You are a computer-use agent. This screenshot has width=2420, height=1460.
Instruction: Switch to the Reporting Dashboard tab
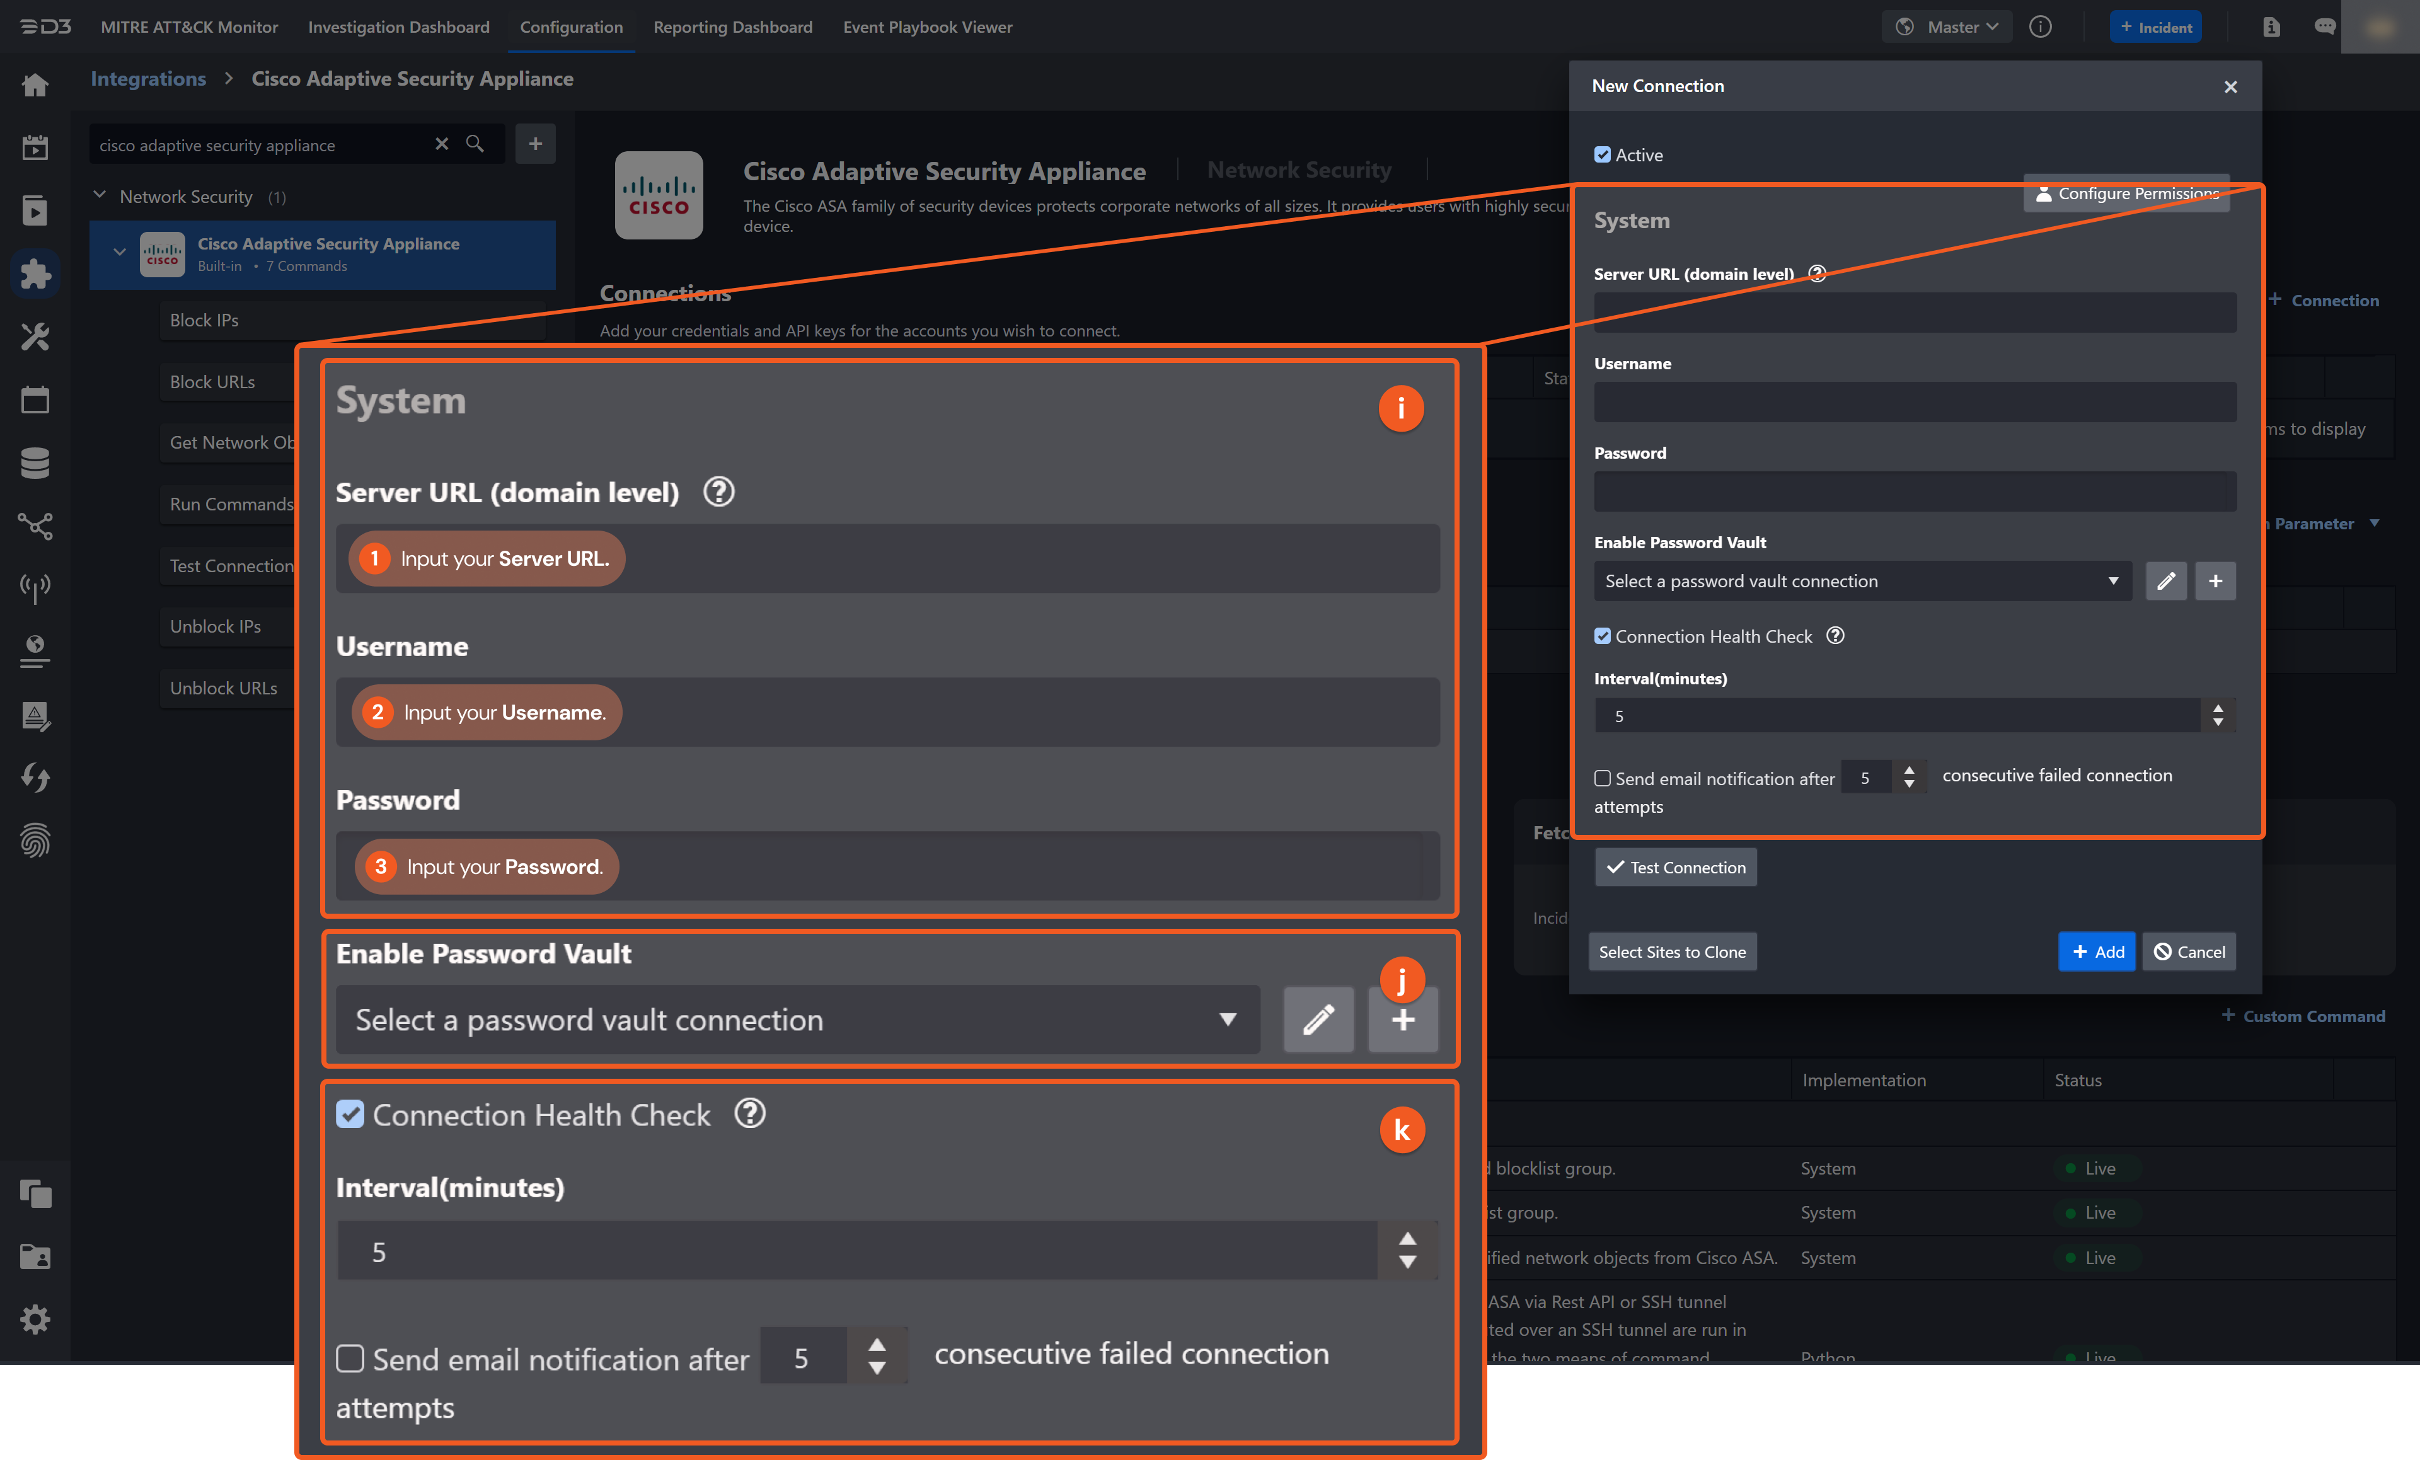pos(733,26)
